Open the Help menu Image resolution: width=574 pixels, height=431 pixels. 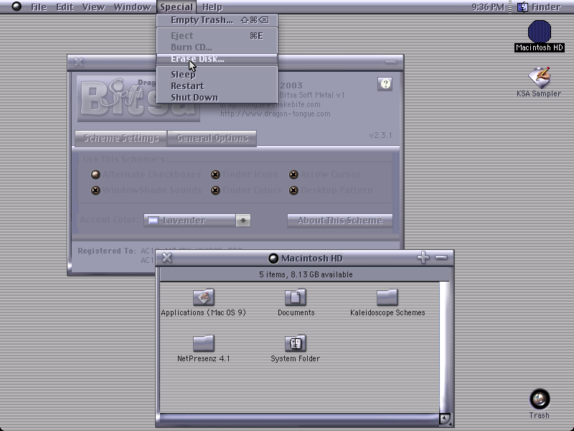coord(212,7)
